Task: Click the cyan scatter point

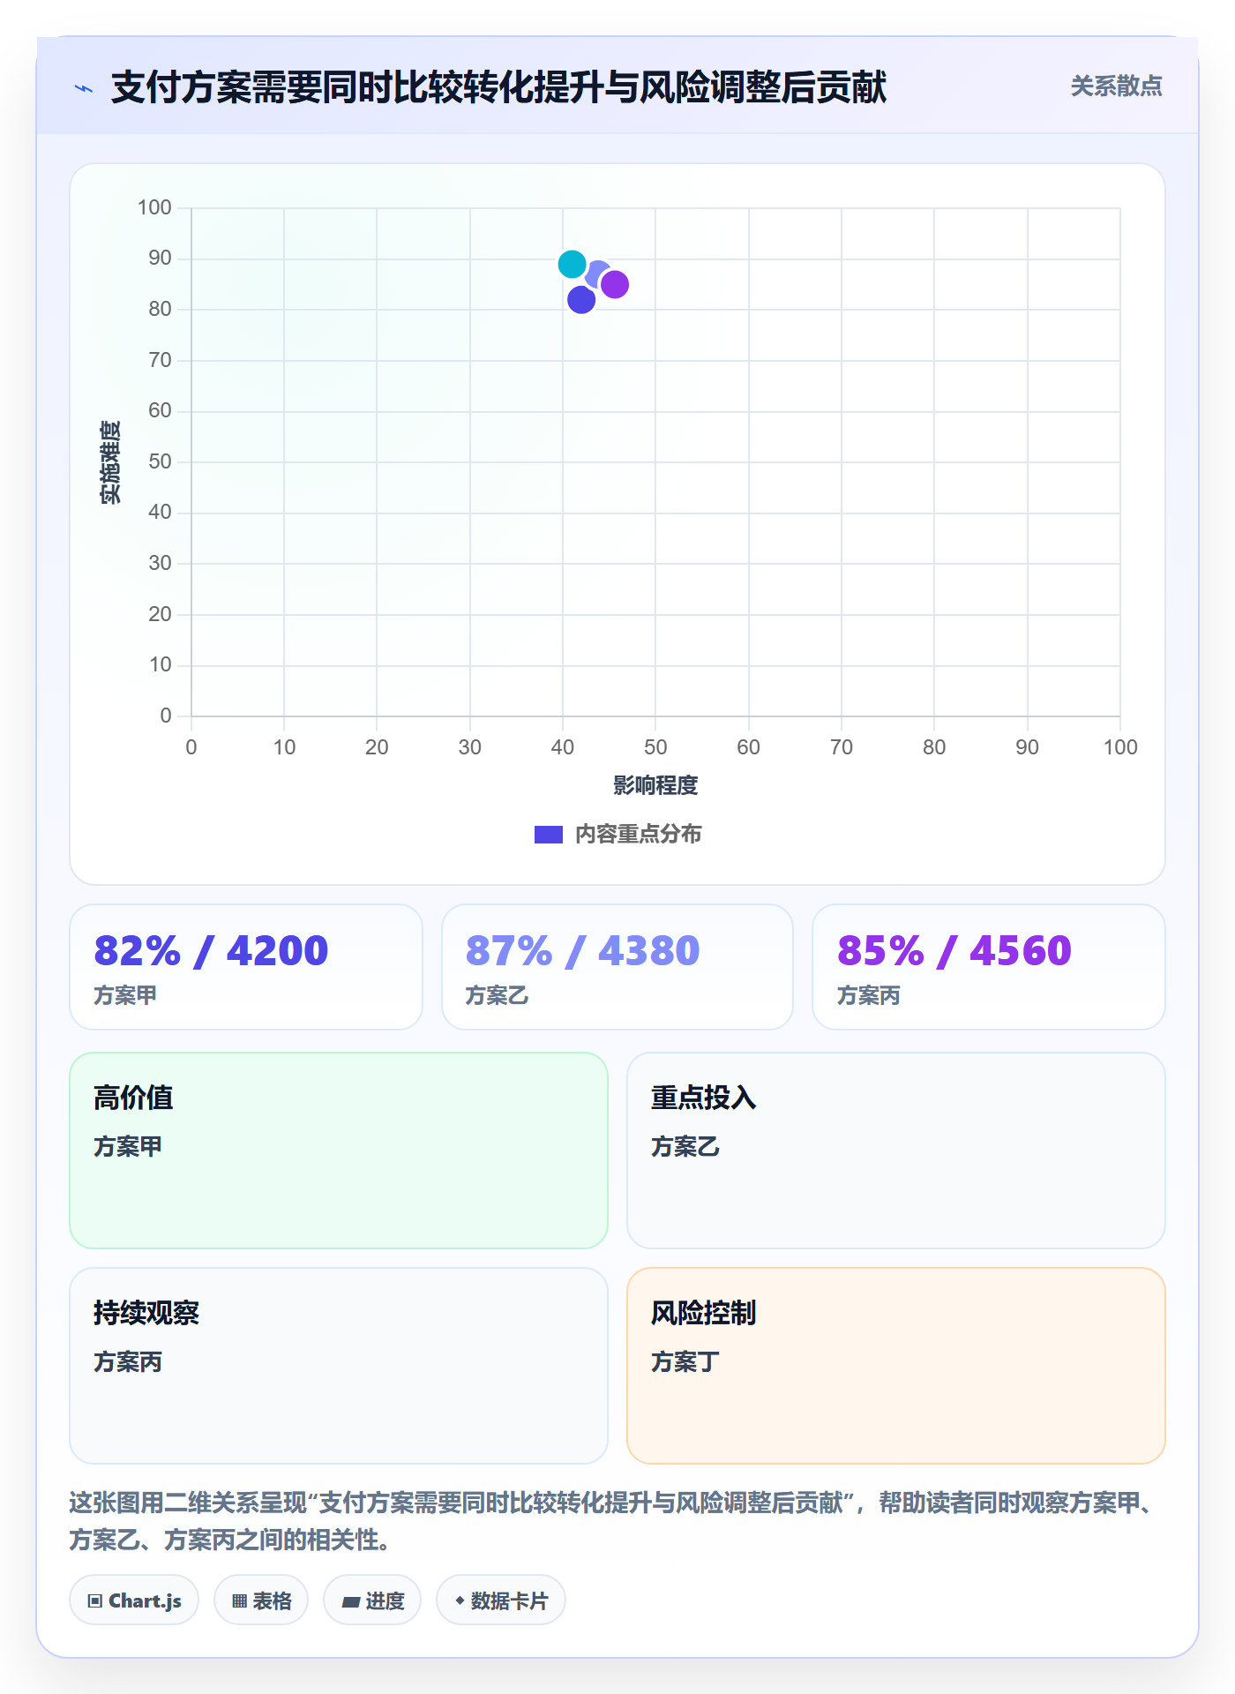Action: 572,264
